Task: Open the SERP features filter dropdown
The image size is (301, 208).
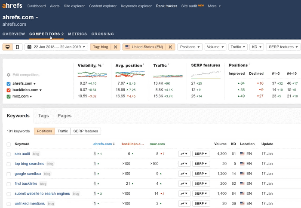Action: click(283, 47)
